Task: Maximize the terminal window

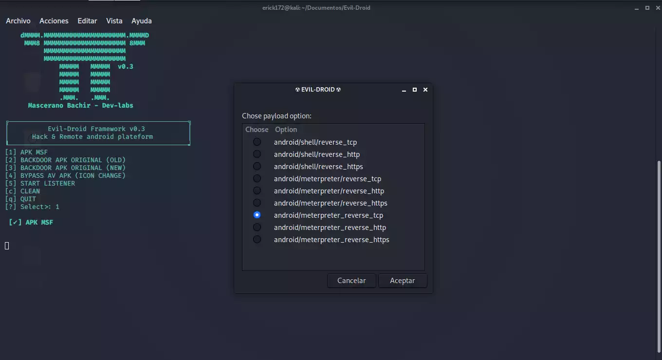Action: [x=647, y=8]
